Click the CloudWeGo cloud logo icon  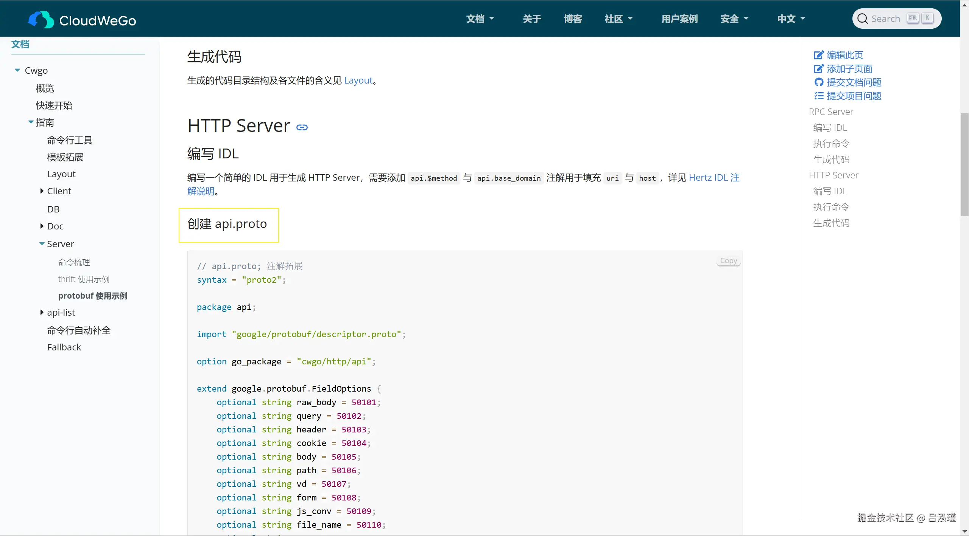[41, 19]
